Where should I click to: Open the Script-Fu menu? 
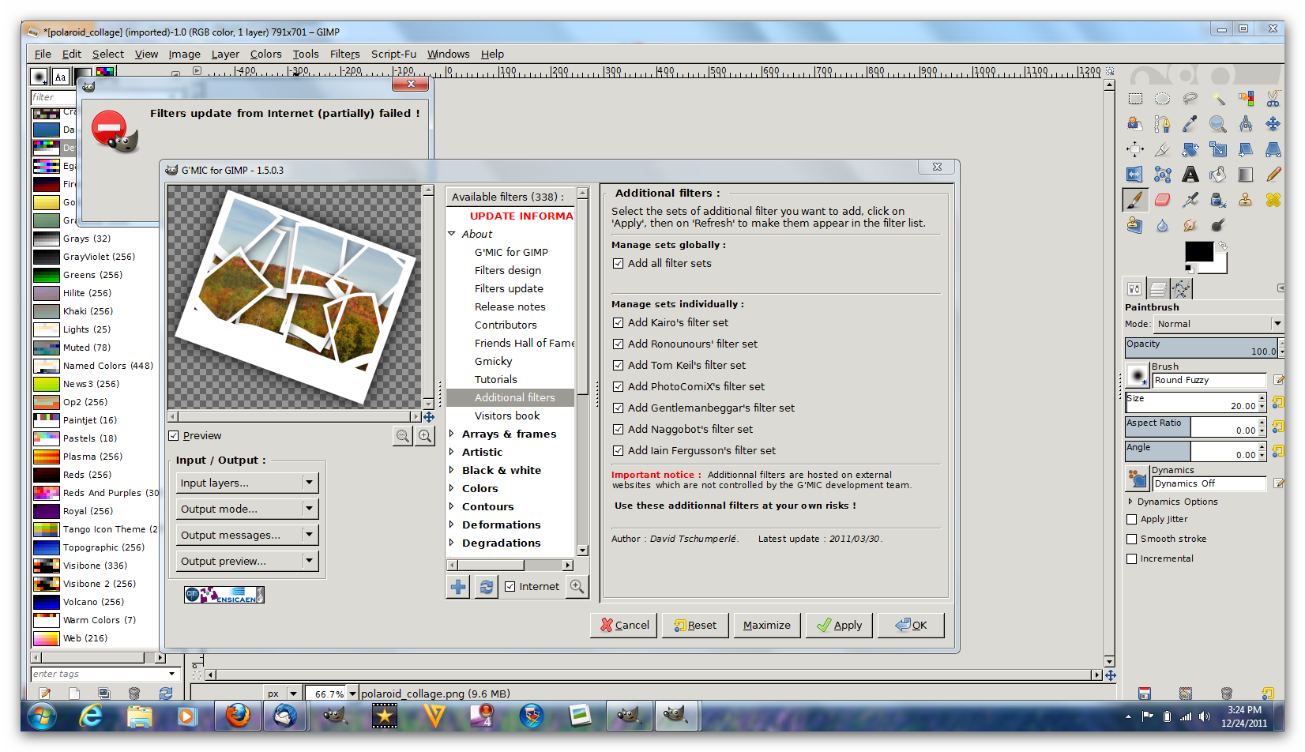tap(393, 55)
